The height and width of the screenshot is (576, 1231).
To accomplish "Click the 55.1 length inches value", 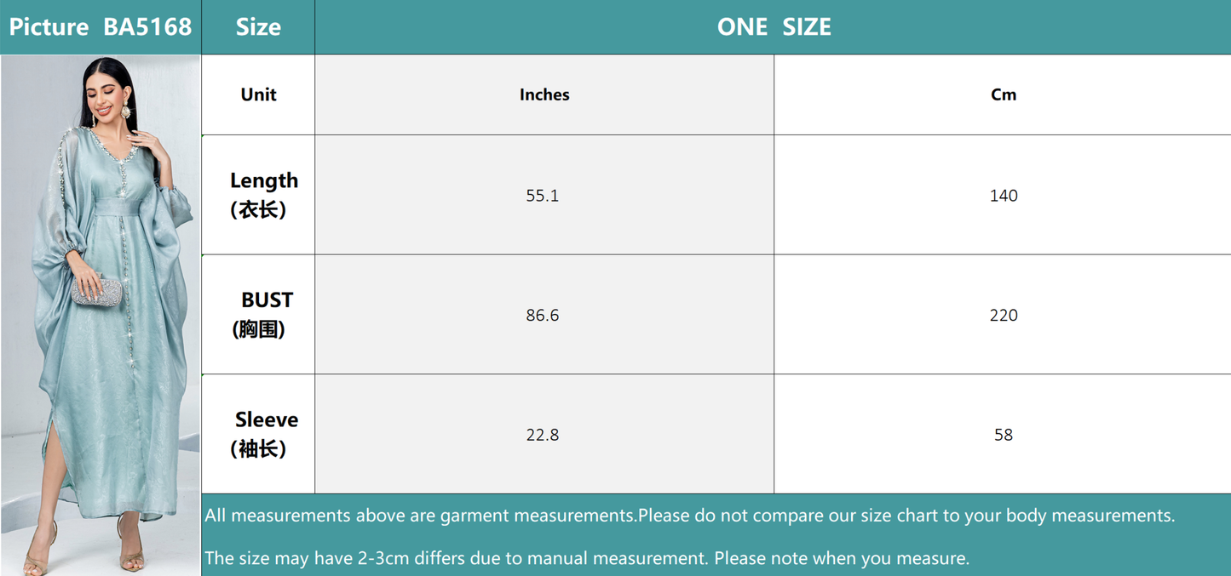I will tap(544, 195).
